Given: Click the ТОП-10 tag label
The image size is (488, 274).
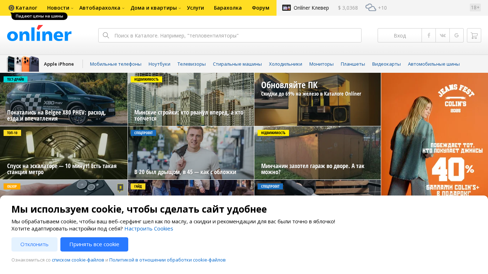Looking at the screenshot, I should coord(12,133).
